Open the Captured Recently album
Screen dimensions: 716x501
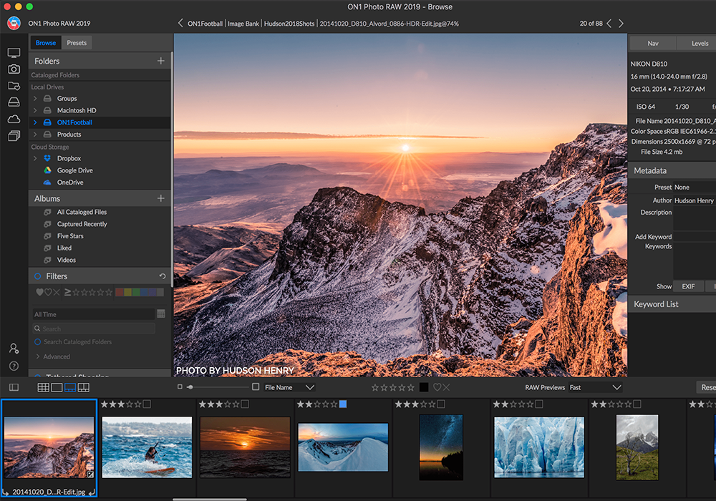[x=82, y=224]
